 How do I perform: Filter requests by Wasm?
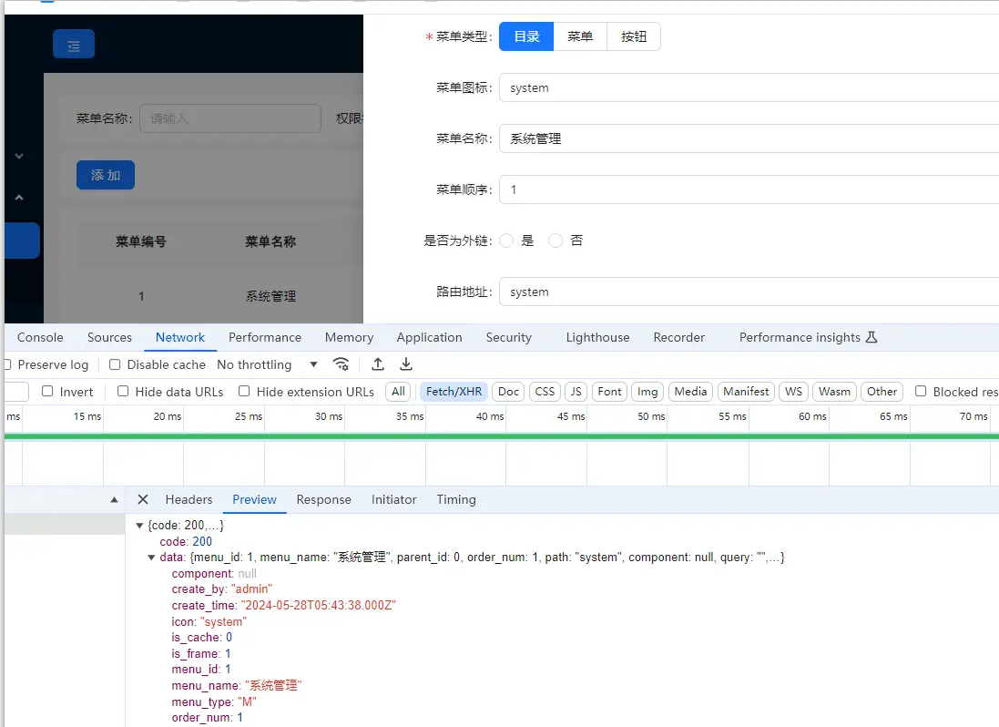click(x=834, y=391)
